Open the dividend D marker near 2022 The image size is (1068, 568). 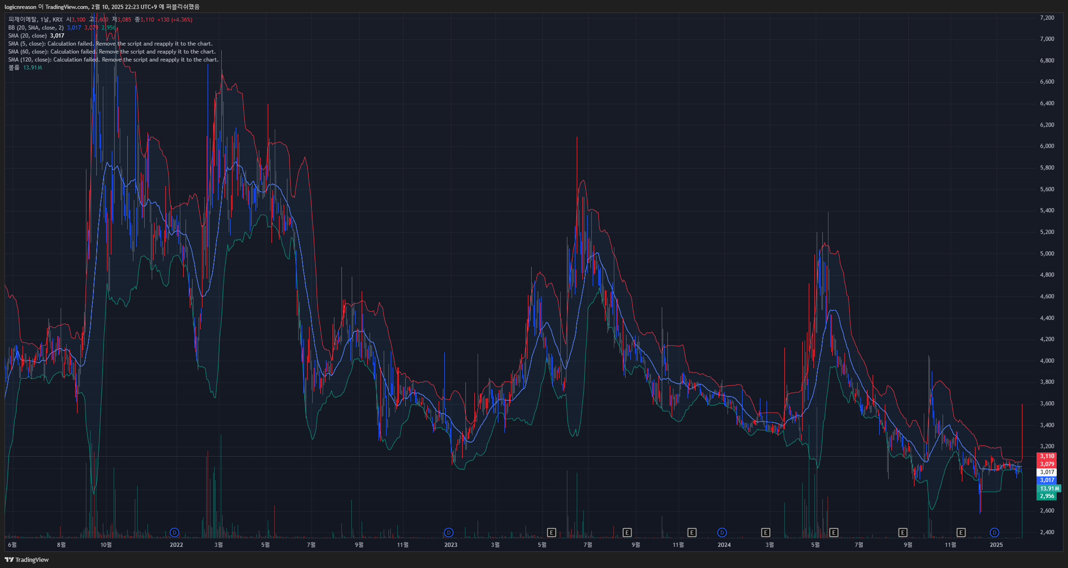[x=175, y=532]
